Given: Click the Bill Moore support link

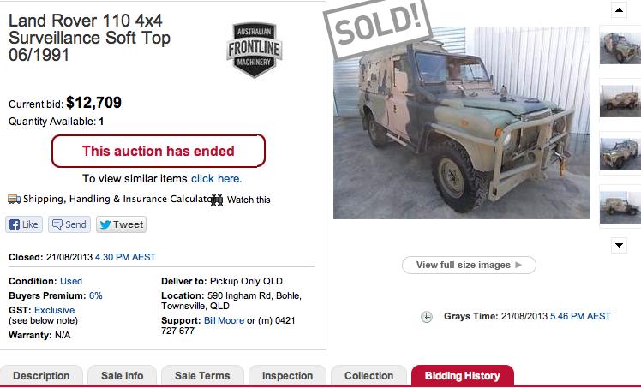Looking at the screenshot, I should click(224, 320).
